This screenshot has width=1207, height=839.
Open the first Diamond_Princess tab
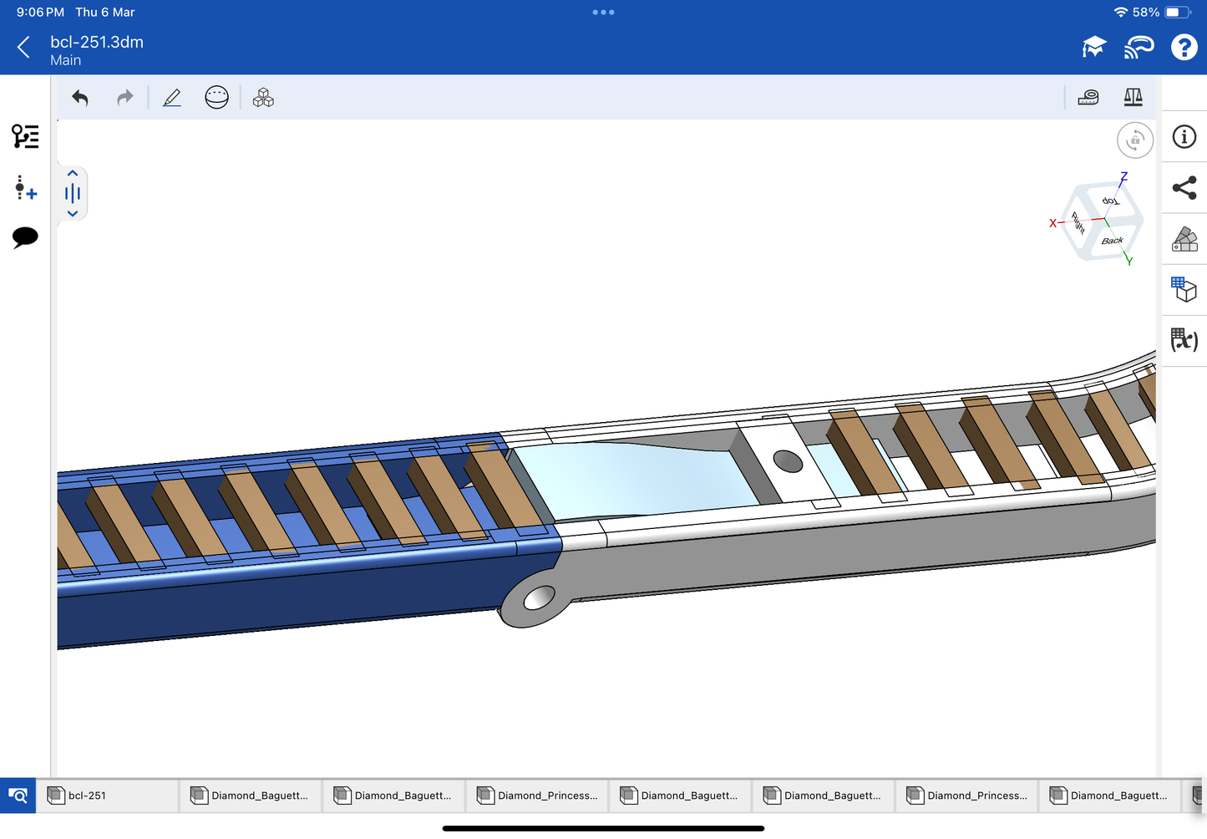[537, 796]
